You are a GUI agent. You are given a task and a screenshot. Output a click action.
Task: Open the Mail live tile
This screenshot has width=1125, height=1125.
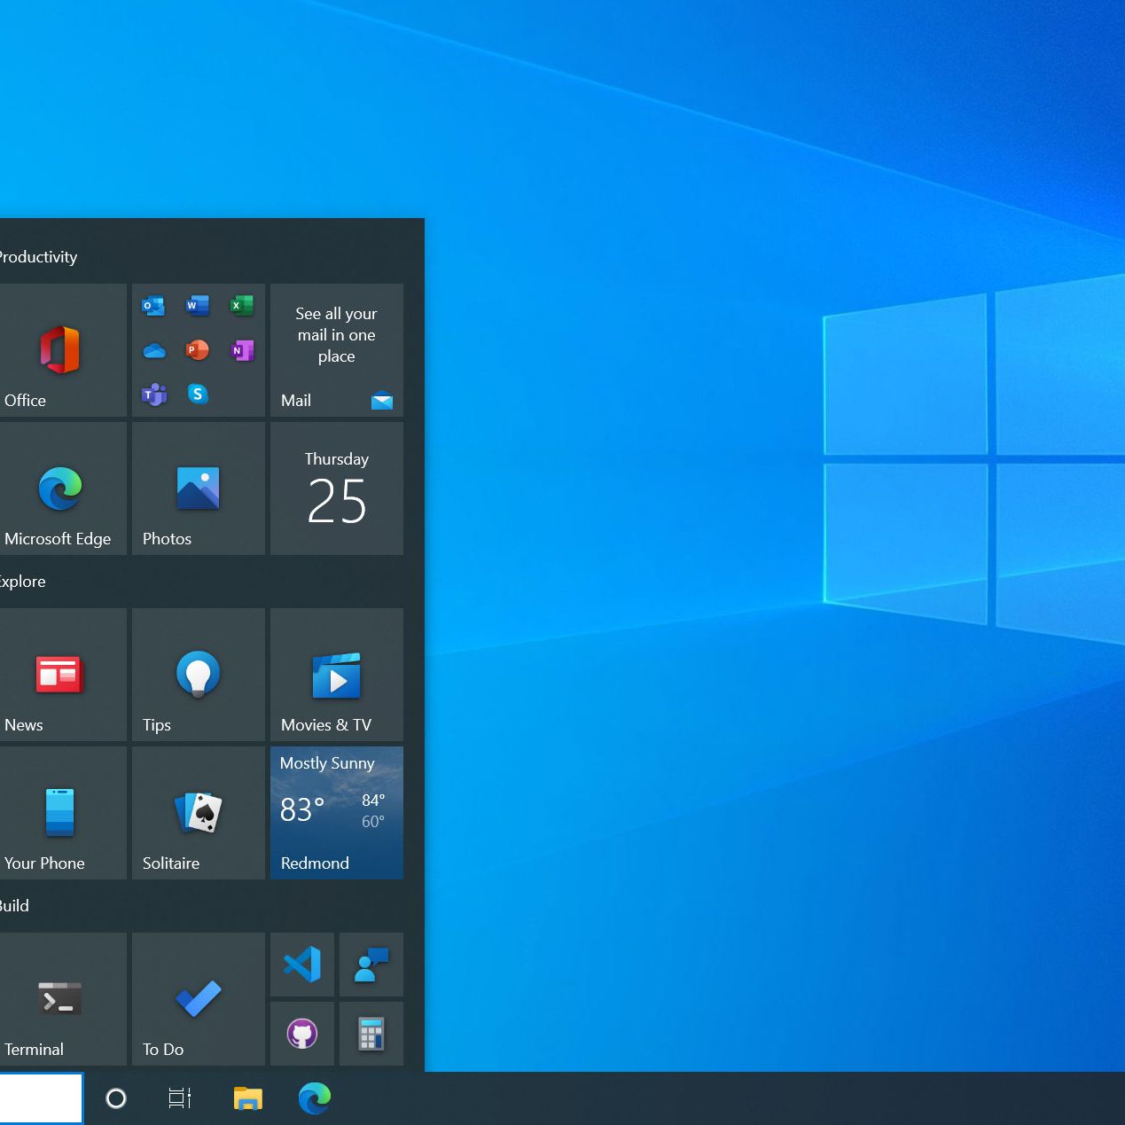[x=336, y=351]
